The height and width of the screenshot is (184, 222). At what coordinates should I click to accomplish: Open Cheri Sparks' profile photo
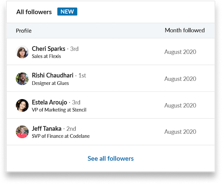(22, 52)
